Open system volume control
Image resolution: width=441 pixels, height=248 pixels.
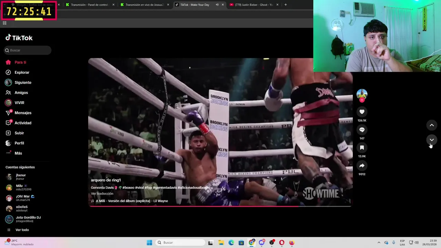click(x=417, y=242)
